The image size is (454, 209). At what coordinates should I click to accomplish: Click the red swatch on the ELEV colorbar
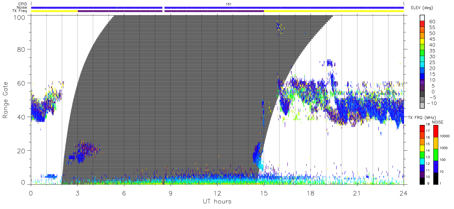coord(422,25)
